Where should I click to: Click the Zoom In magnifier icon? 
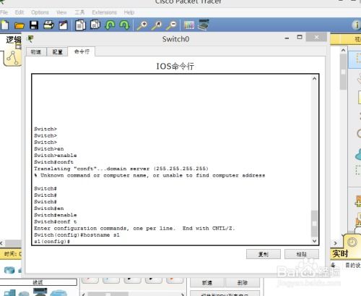[142, 25]
